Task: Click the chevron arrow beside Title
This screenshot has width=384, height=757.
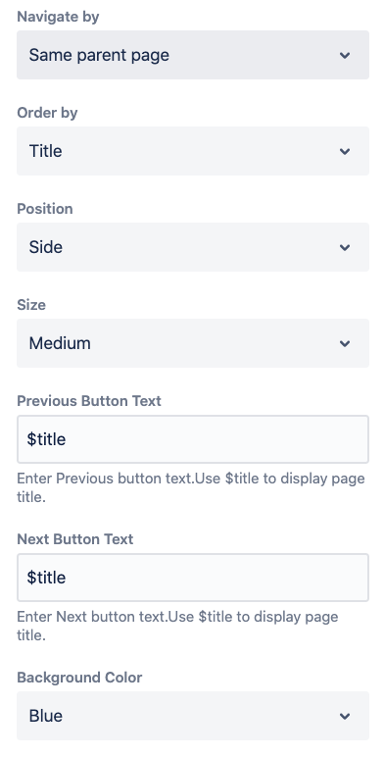Action: (345, 151)
